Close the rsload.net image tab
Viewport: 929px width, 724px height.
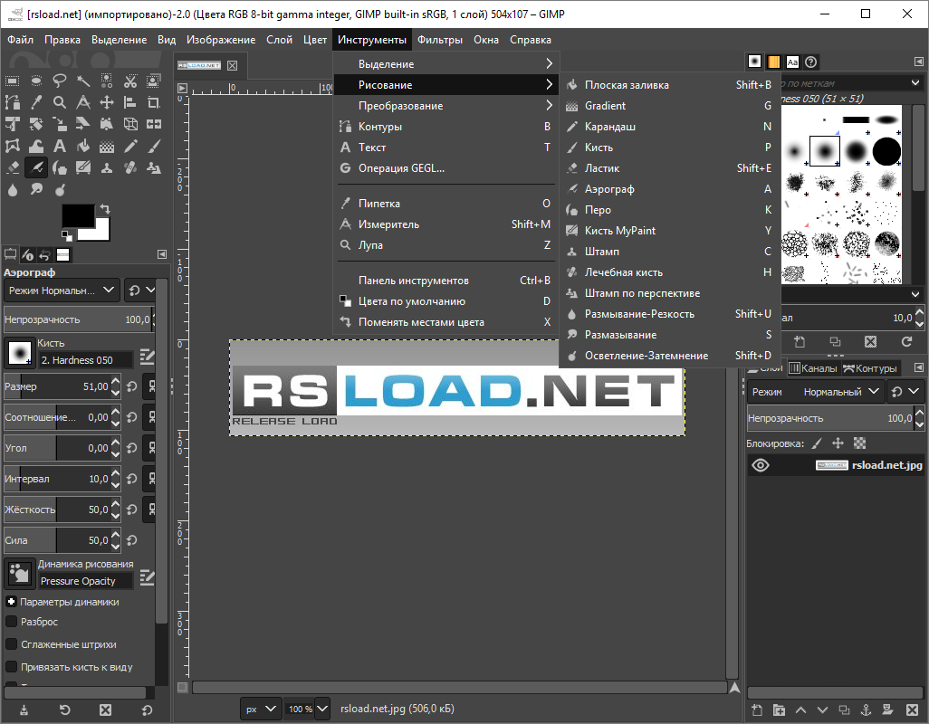click(232, 66)
